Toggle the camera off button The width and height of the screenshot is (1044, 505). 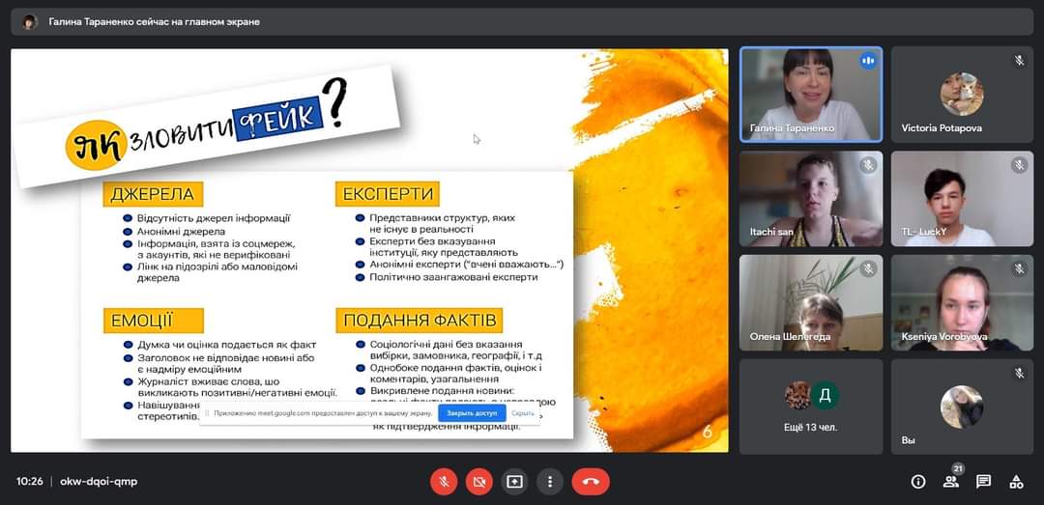pyautogui.click(x=478, y=482)
